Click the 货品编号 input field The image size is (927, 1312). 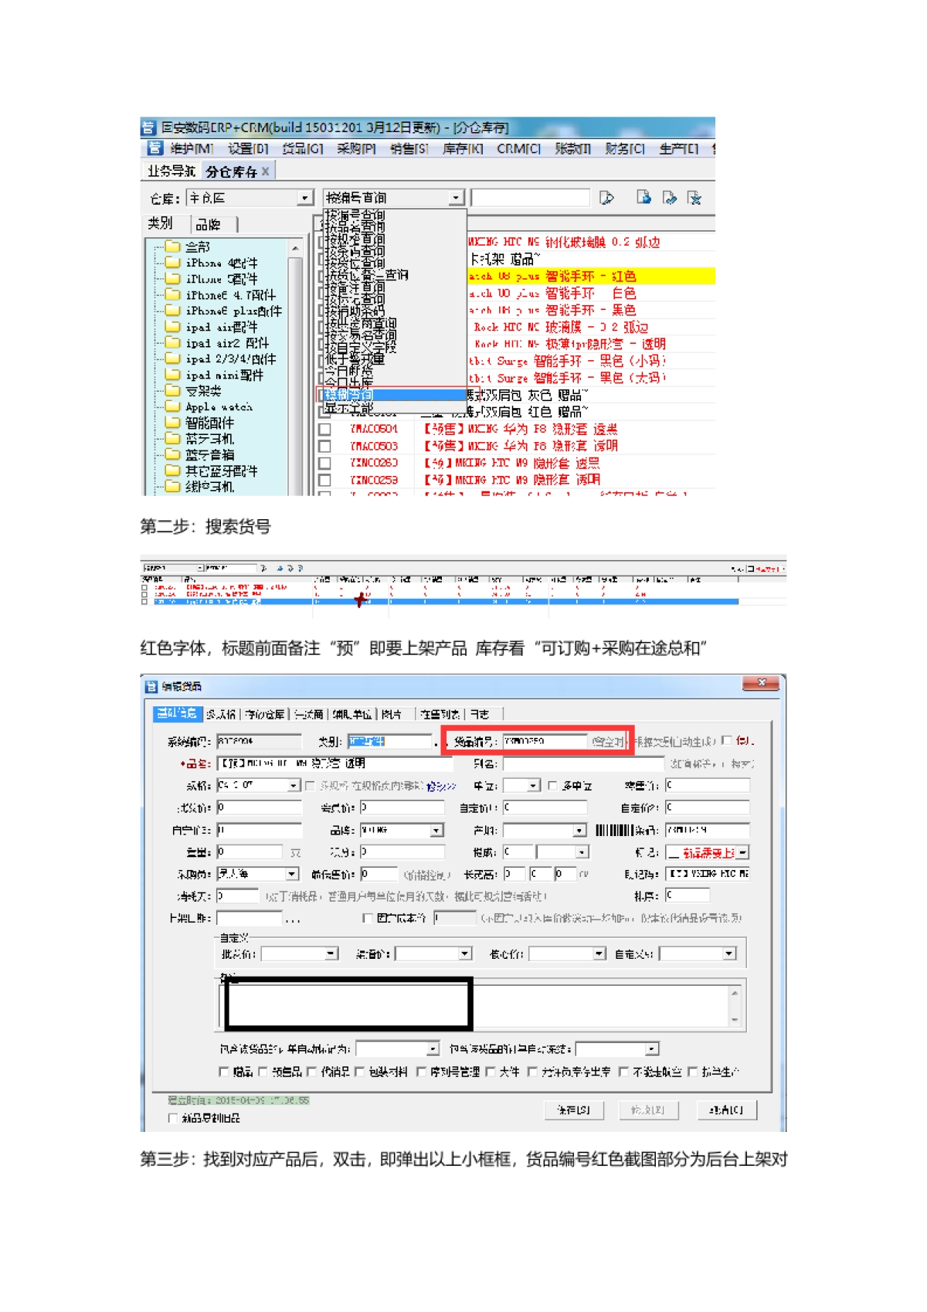click(x=545, y=742)
